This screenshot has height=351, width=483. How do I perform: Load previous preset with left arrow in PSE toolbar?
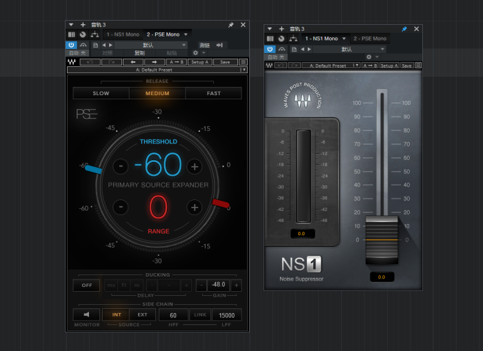[x=132, y=62]
